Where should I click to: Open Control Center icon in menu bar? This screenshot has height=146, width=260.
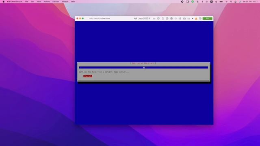[x=236, y=2]
